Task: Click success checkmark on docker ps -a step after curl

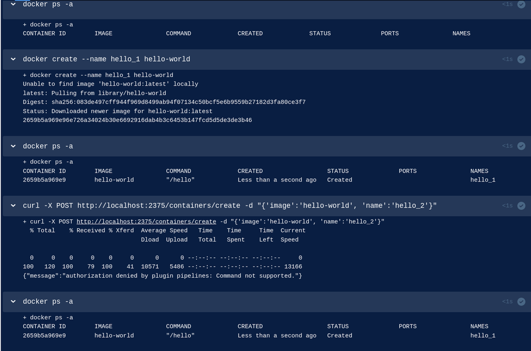Action: point(521,302)
